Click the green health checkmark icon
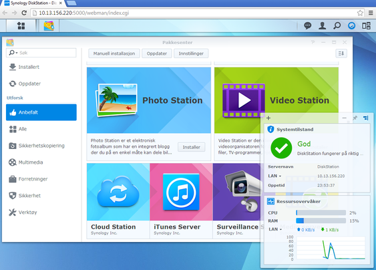Image resolution: width=376 pixels, height=270 pixels. click(281, 148)
